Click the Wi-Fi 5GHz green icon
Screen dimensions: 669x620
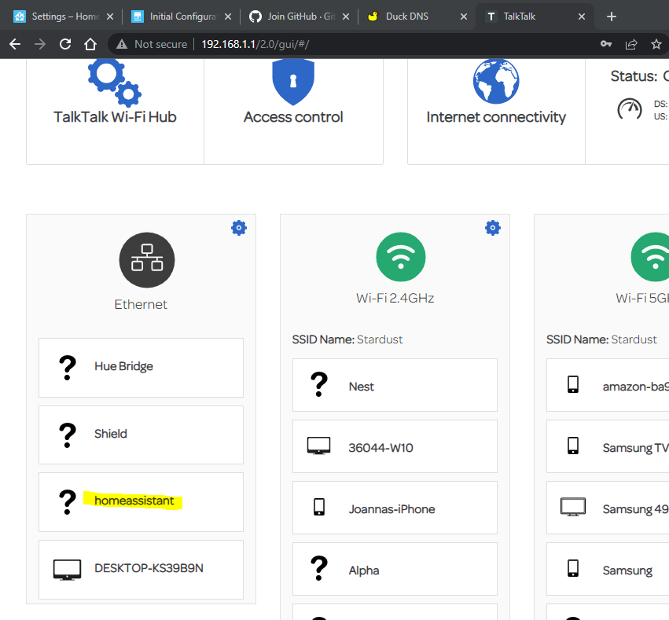coord(652,257)
